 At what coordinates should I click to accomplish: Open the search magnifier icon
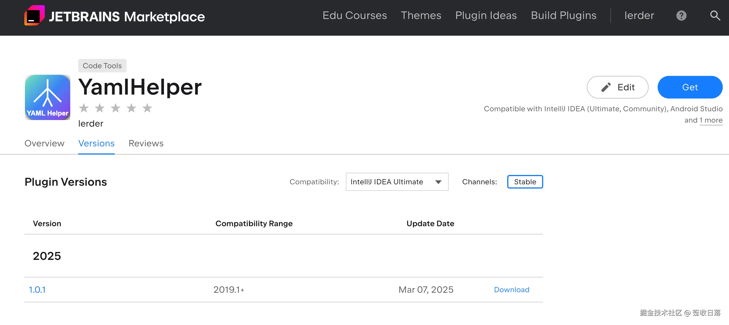pyautogui.click(x=715, y=16)
